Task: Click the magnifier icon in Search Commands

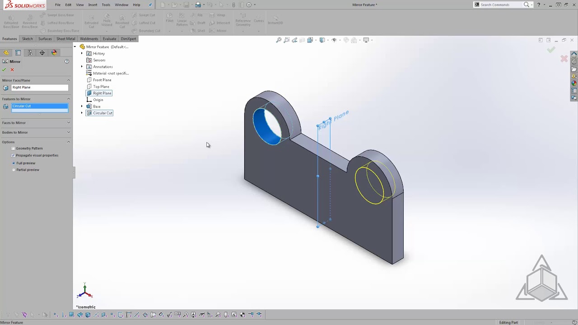Action: [527, 5]
